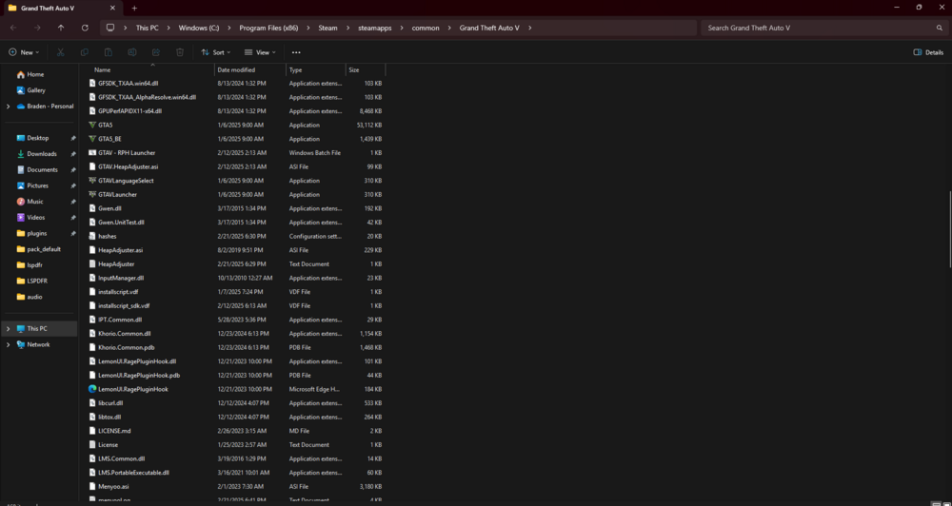Open Home in the navigation pane
Image resolution: width=952 pixels, height=506 pixels.
coord(35,74)
